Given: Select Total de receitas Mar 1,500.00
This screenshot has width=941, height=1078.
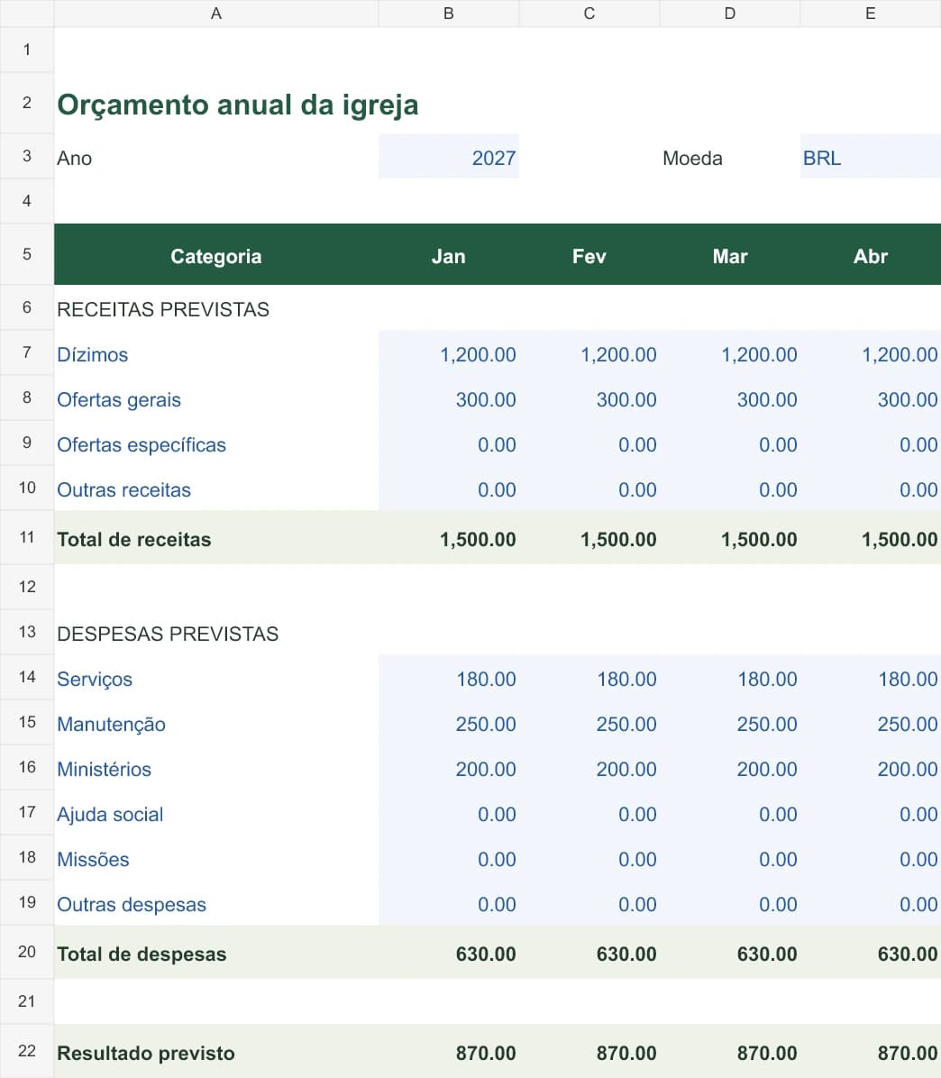Looking at the screenshot, I should (x=730, y=537).
